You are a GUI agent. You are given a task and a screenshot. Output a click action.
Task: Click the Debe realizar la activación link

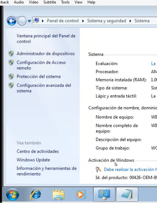[131, 169]
